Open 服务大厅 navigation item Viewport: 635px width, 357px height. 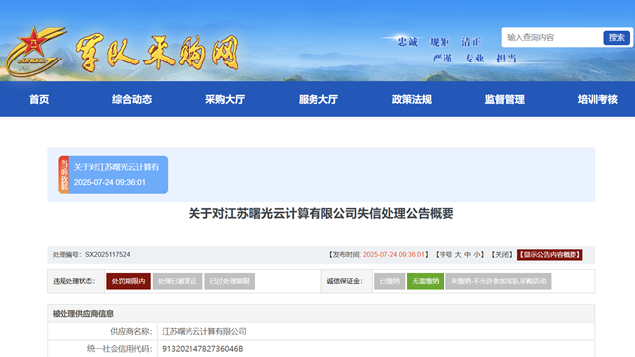click(318, 99)
